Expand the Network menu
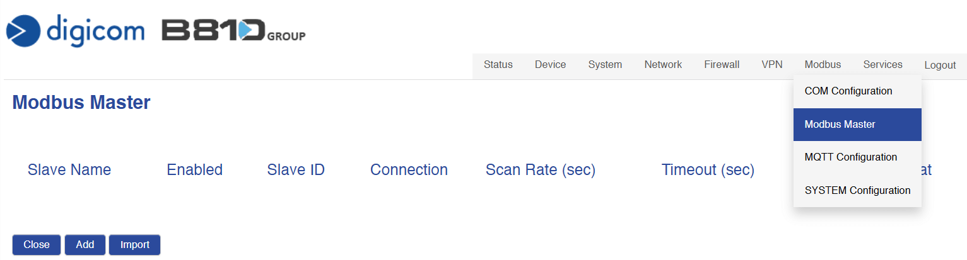This screenshot has height=260, width=967. (663, 65)
